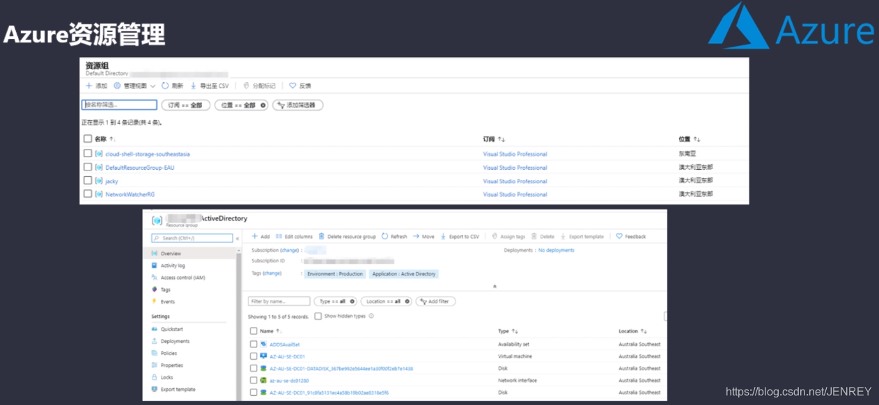Remove the Type == all filter via its x
The height and width of the screenshot is (405, 879).
pyautogui.click(x=352, y=301)
